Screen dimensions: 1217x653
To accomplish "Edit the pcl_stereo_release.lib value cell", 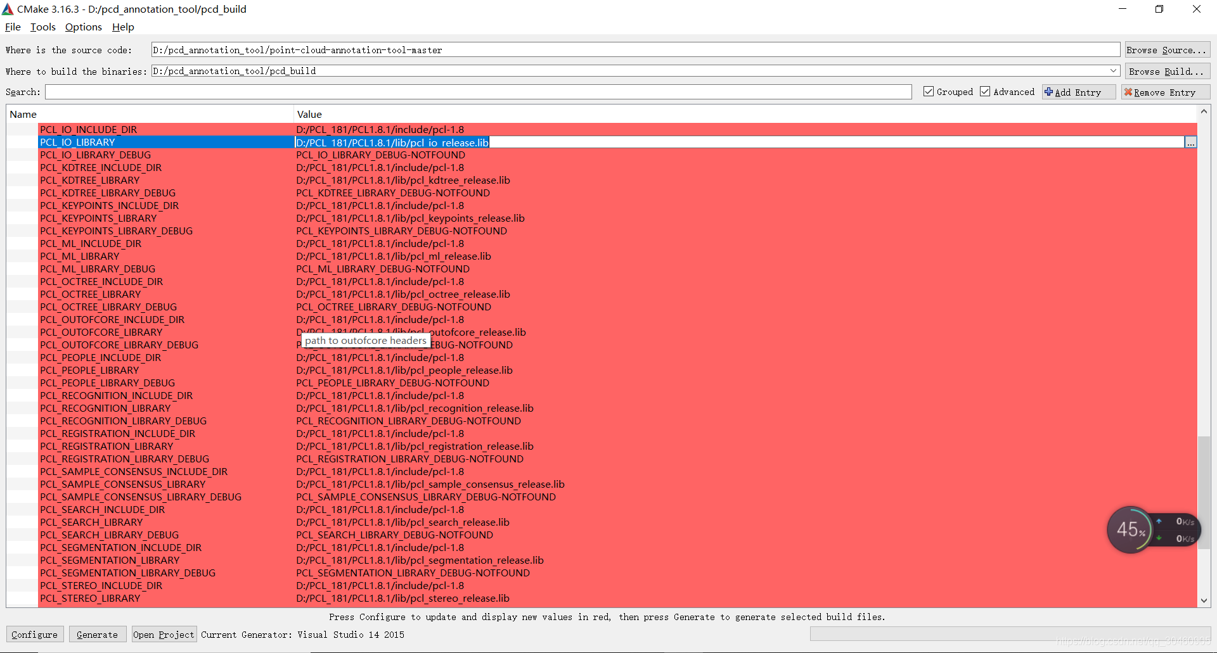I will (745, 598).
